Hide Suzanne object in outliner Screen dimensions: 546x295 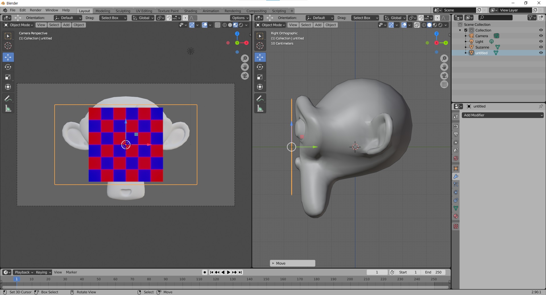[541, 47]
